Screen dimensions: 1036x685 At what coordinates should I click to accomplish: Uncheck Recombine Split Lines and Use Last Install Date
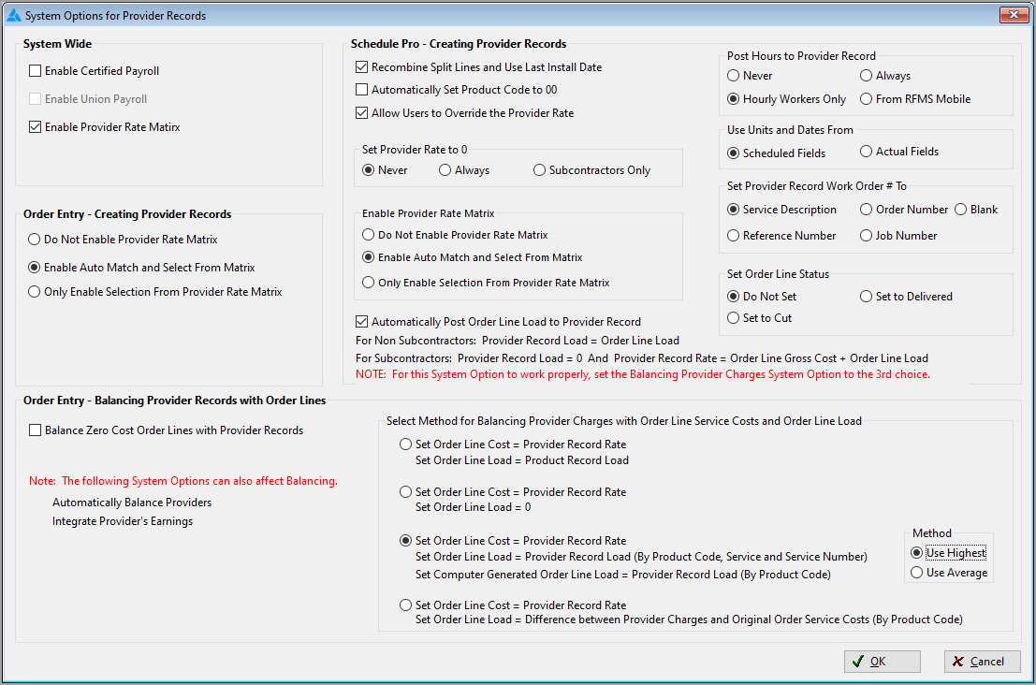click(360, 67)
